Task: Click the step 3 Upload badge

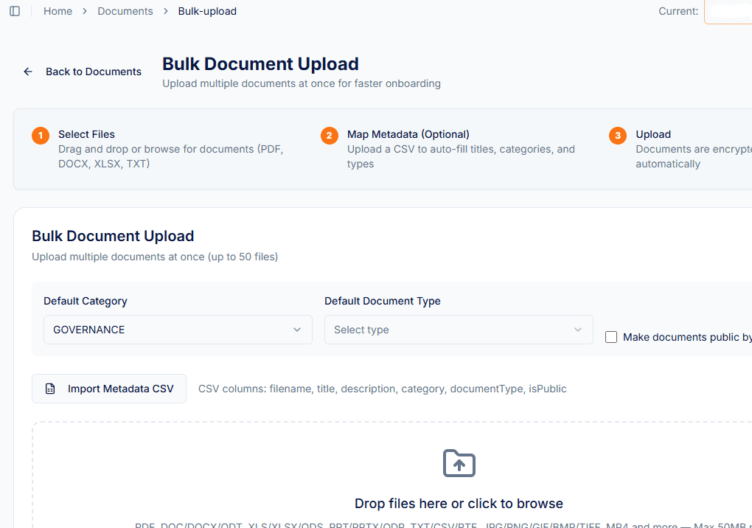Action: (x=618, y=135)
